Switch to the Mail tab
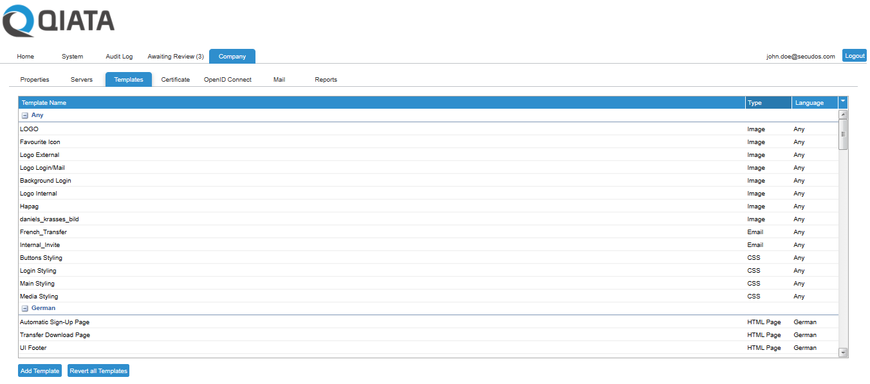Image resolution: width=870 pixels, height=384 pixels. pos(279,79)
